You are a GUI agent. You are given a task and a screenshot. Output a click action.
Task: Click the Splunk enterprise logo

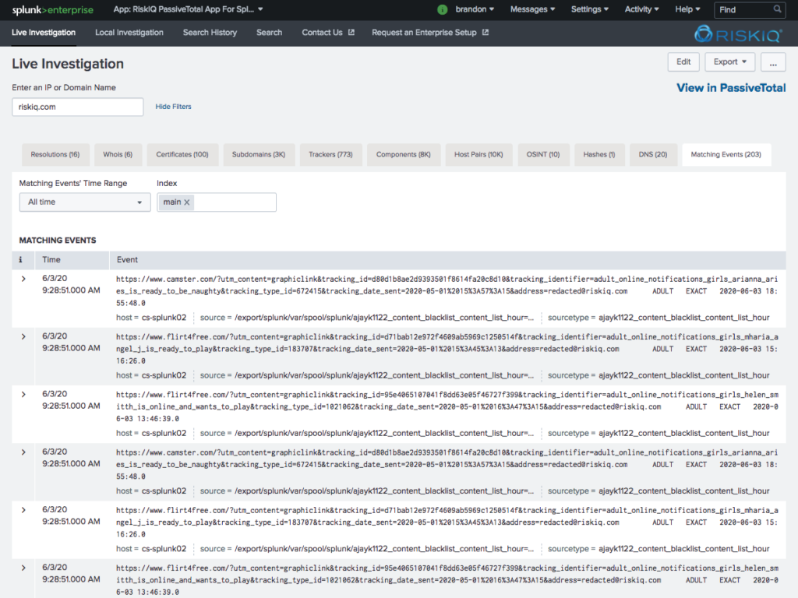[x=52, y=9]
